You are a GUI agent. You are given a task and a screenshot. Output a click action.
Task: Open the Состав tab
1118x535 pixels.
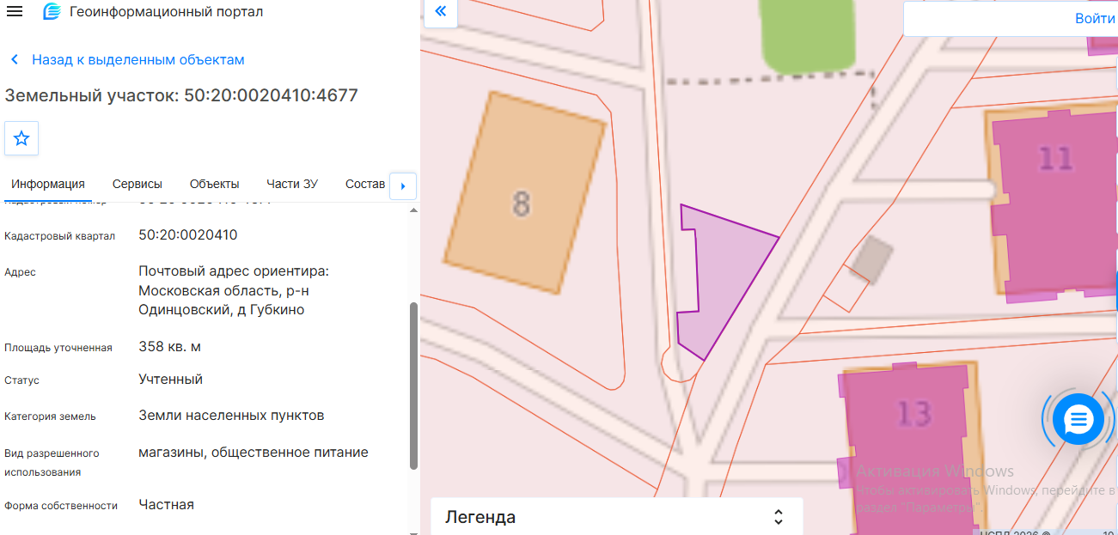tap(365, 184)
